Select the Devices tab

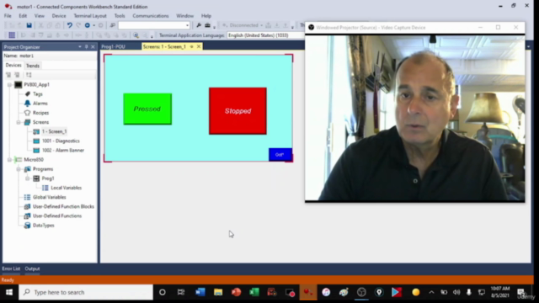[13, 66]
